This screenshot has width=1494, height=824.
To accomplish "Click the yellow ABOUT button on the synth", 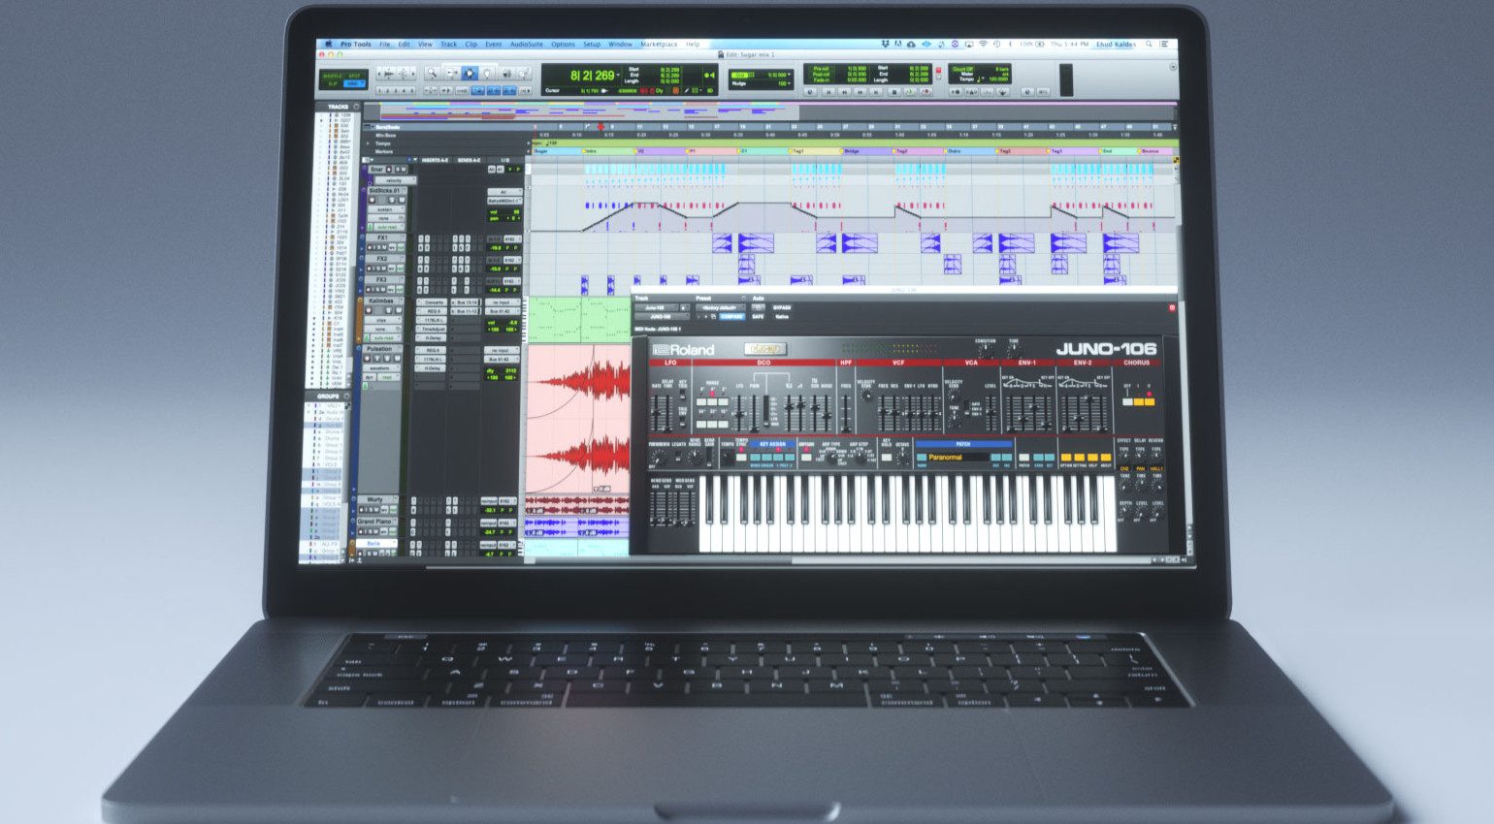I will click(1106, 457).
